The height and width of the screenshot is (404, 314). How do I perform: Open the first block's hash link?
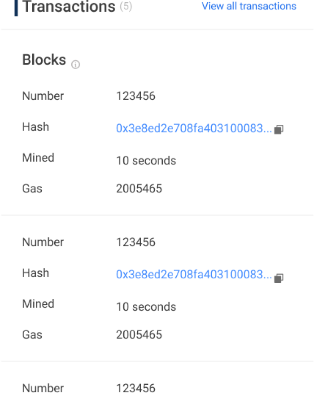(x=193, y=128)
